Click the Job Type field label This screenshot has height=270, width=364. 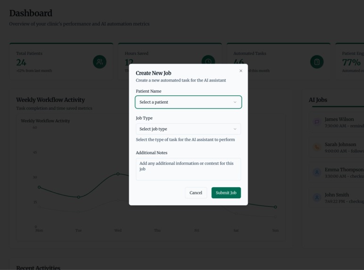tap(144, 118)
